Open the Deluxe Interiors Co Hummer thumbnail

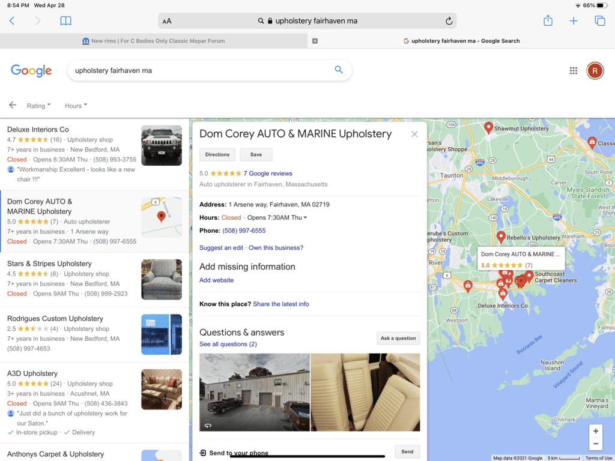click(161, 145)
